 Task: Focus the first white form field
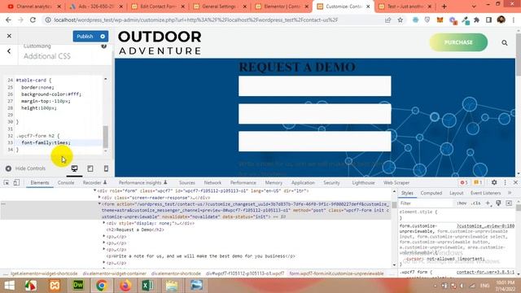click(315, 86)
